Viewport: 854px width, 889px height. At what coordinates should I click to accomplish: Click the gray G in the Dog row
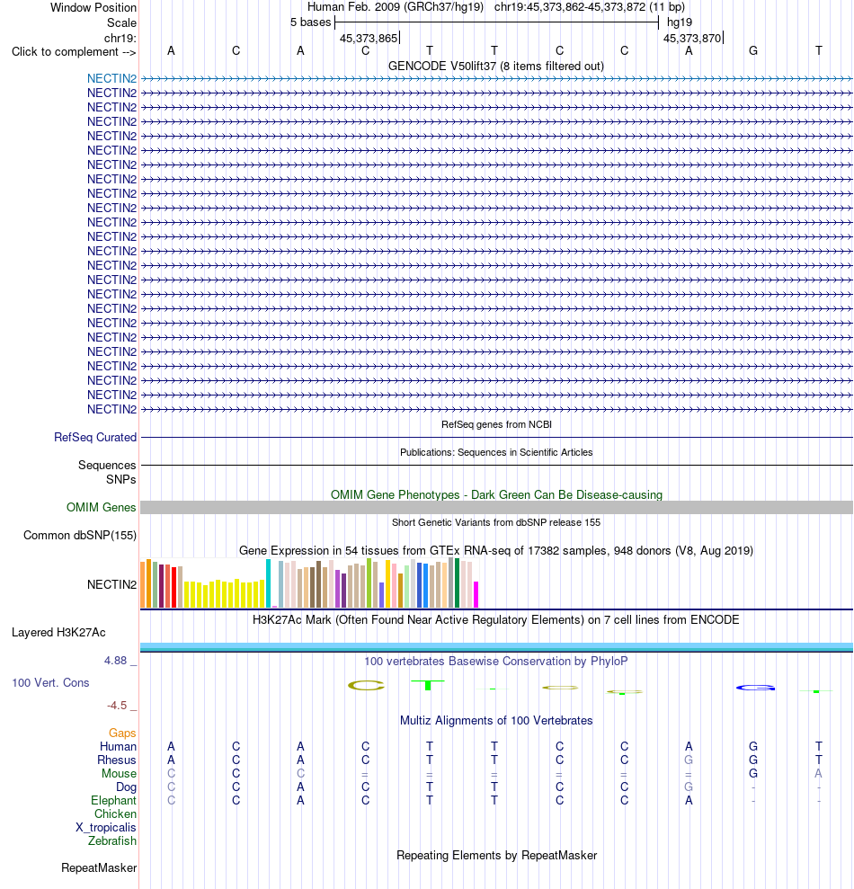tap(689, 787)
